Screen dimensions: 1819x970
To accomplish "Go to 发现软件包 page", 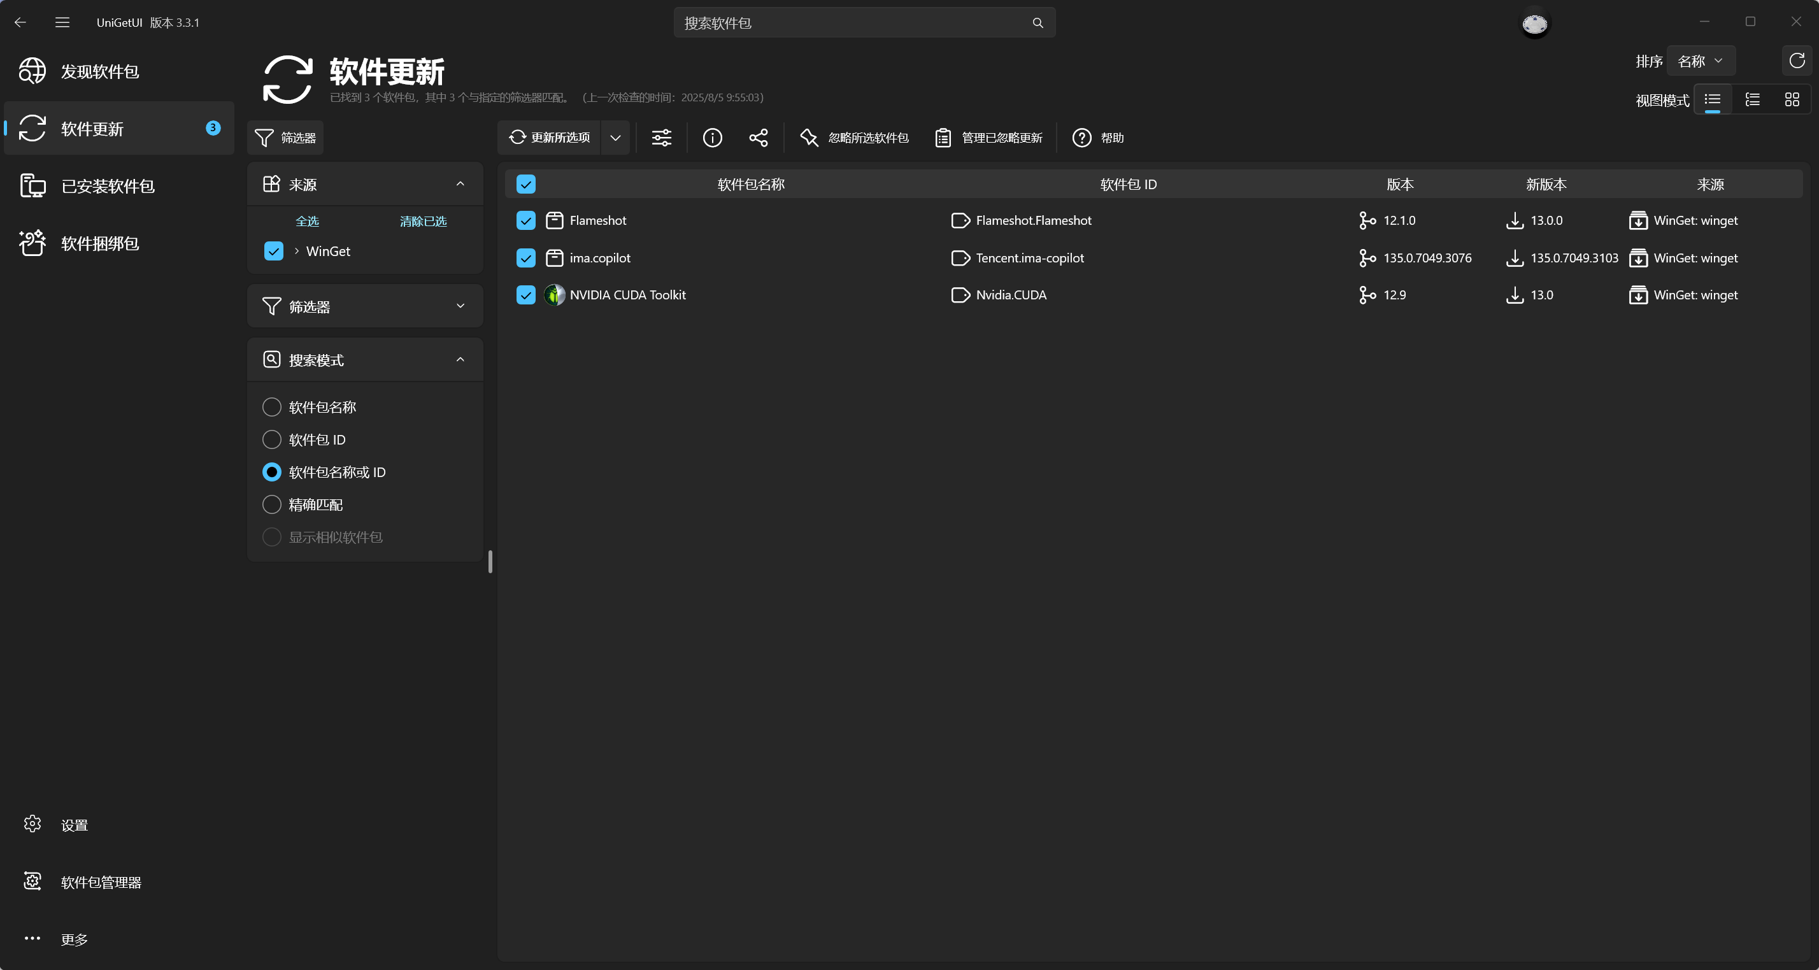I will point(99,71).
